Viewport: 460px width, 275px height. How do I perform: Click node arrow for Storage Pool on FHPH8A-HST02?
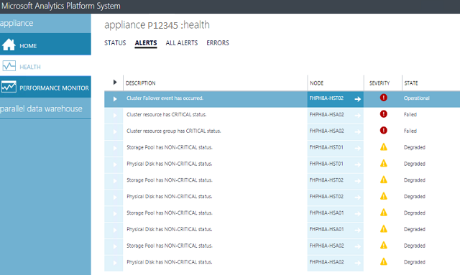[x=358, y=181]
